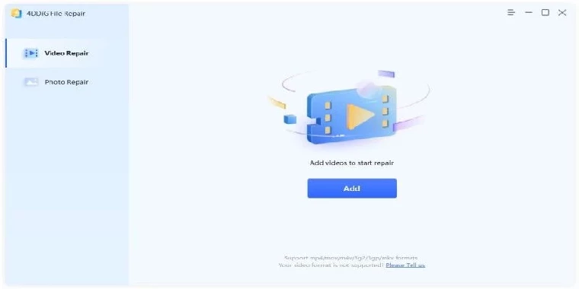Click the blue Add button
The image size is (579, 289).
pyautogui.click(x=352, y=189)
